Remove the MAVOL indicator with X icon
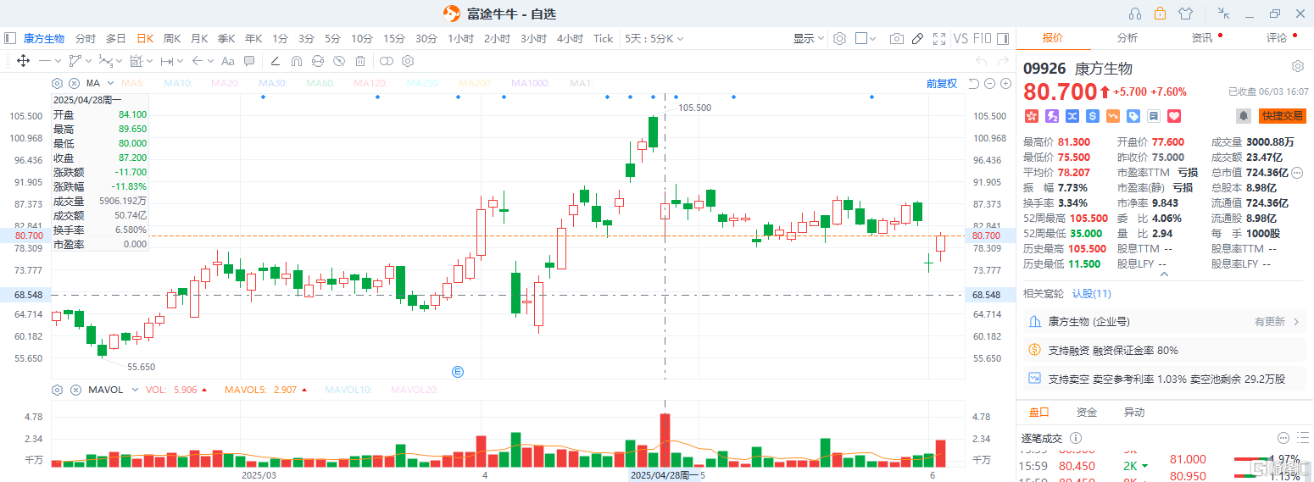The image size is (1314, 482). (74, 390)
